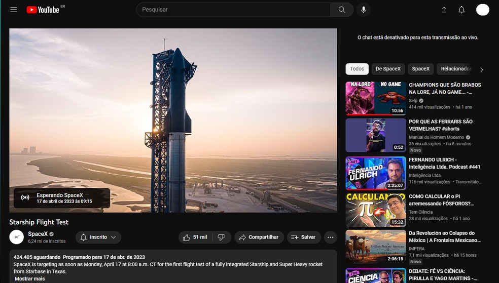Start voice search with microphone icon

(x=364, y=10)
